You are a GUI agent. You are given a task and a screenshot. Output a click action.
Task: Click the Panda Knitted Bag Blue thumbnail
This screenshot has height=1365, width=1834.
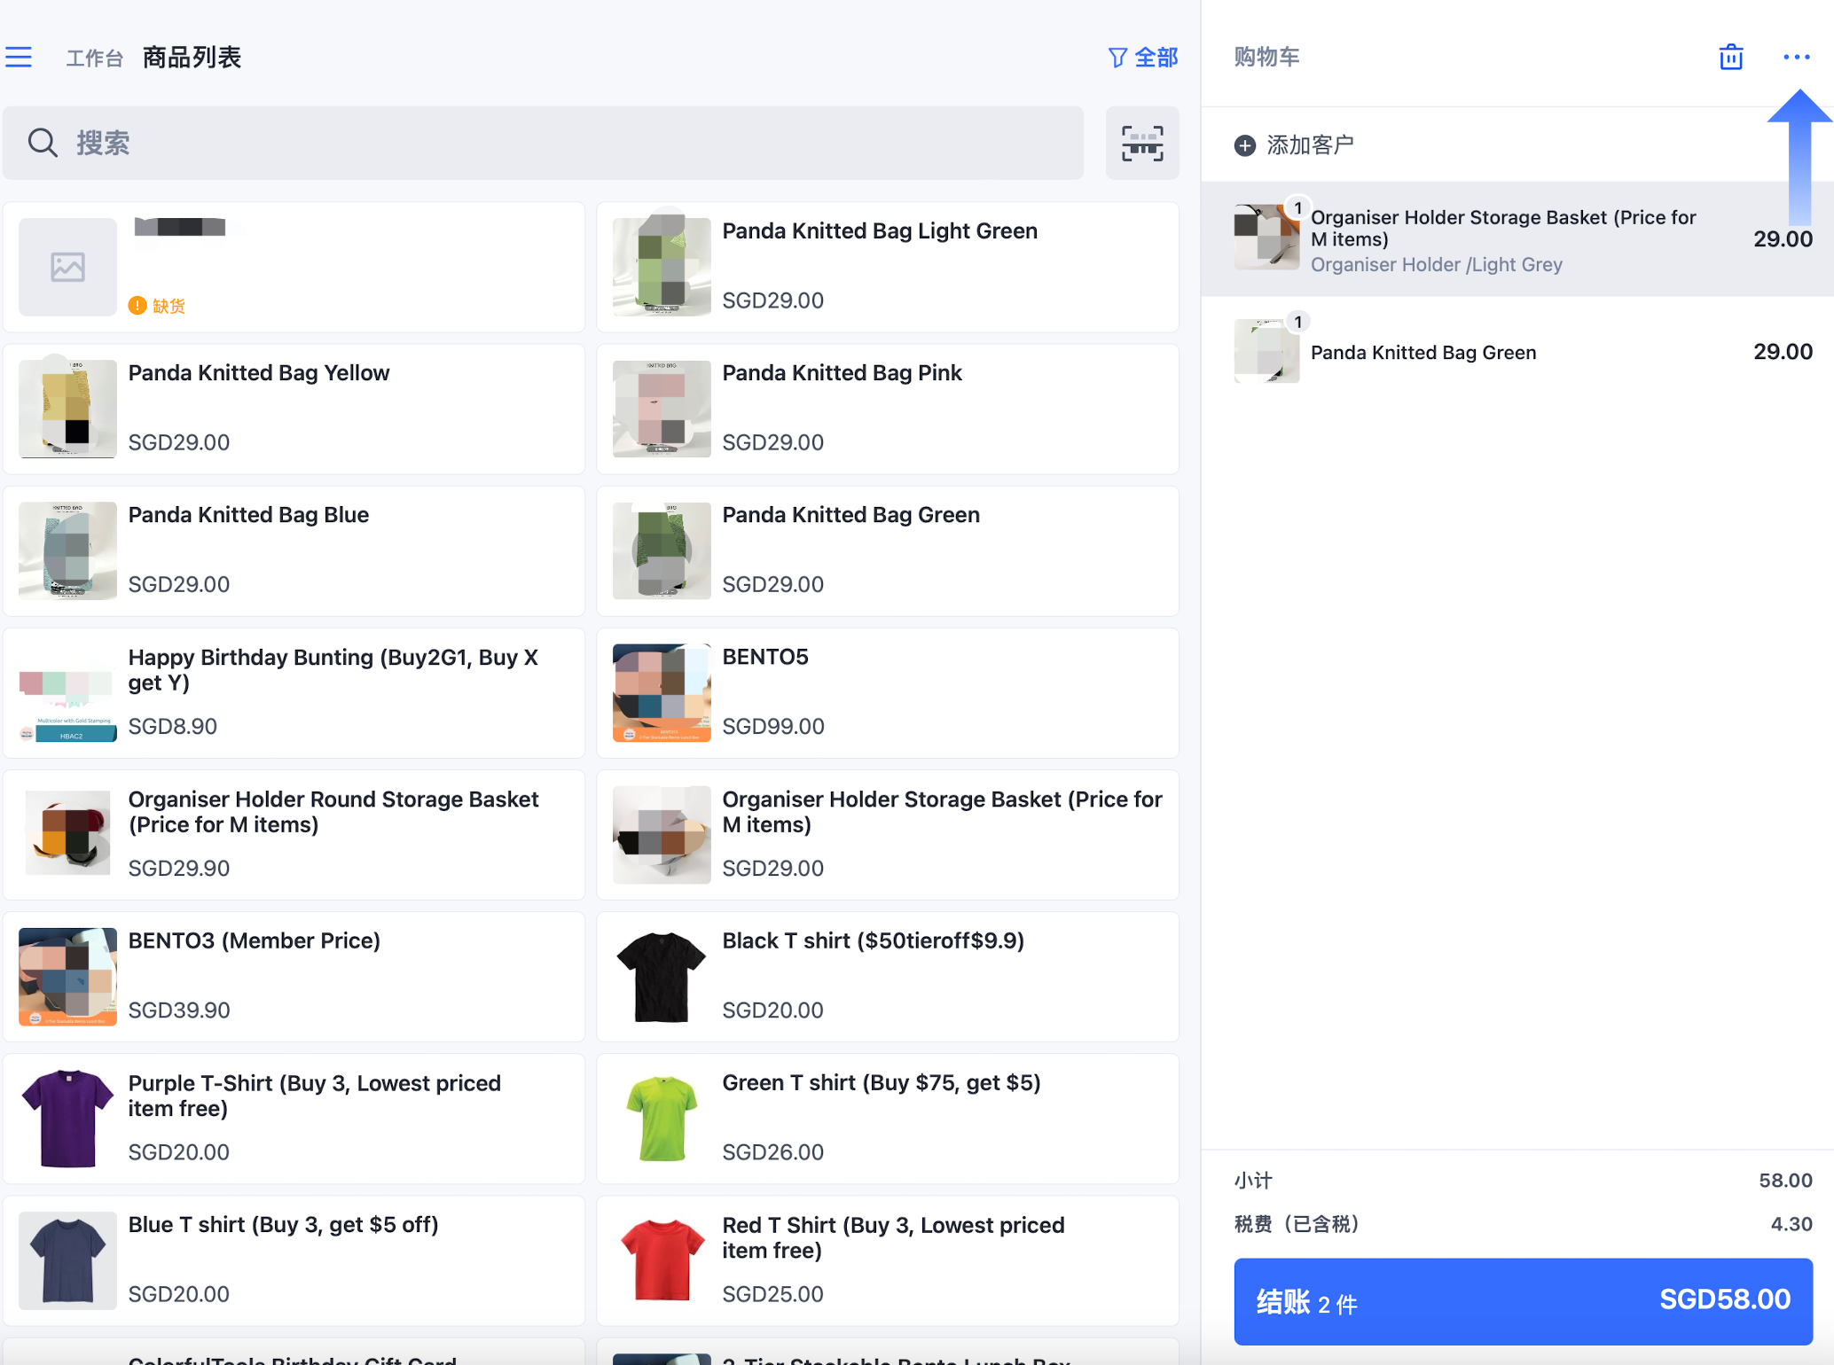tap(67, 550)
